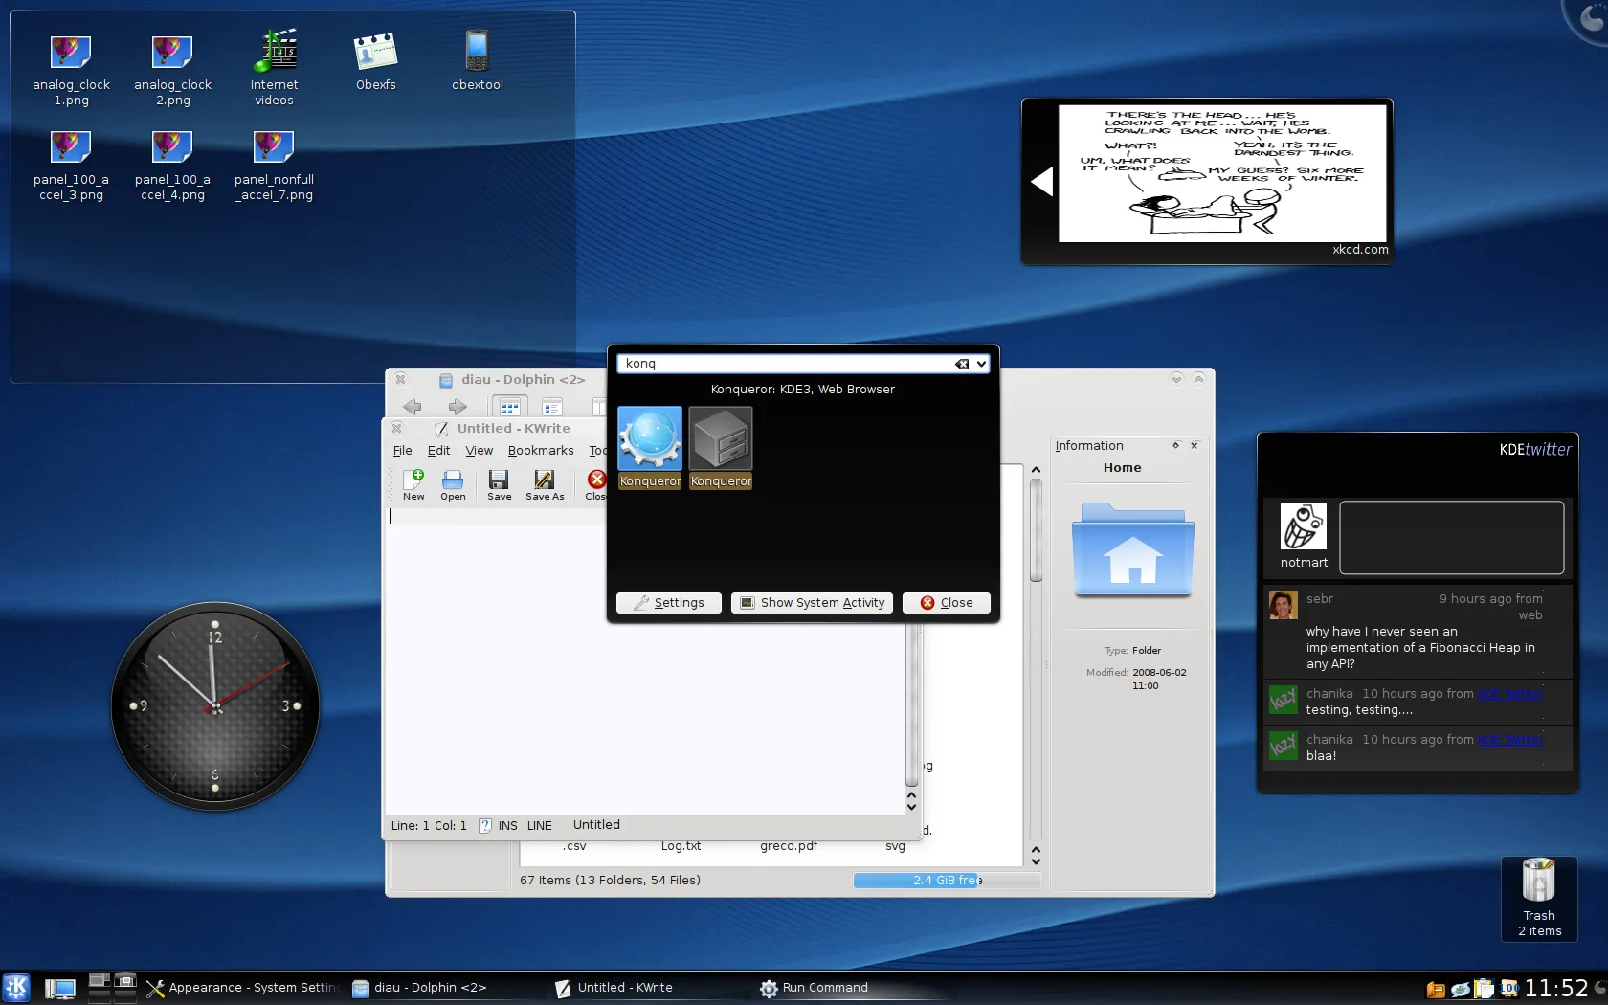Click the 2.4 GiB free space bar

(946, 881)
